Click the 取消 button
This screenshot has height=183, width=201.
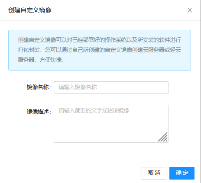click(154, 173)
